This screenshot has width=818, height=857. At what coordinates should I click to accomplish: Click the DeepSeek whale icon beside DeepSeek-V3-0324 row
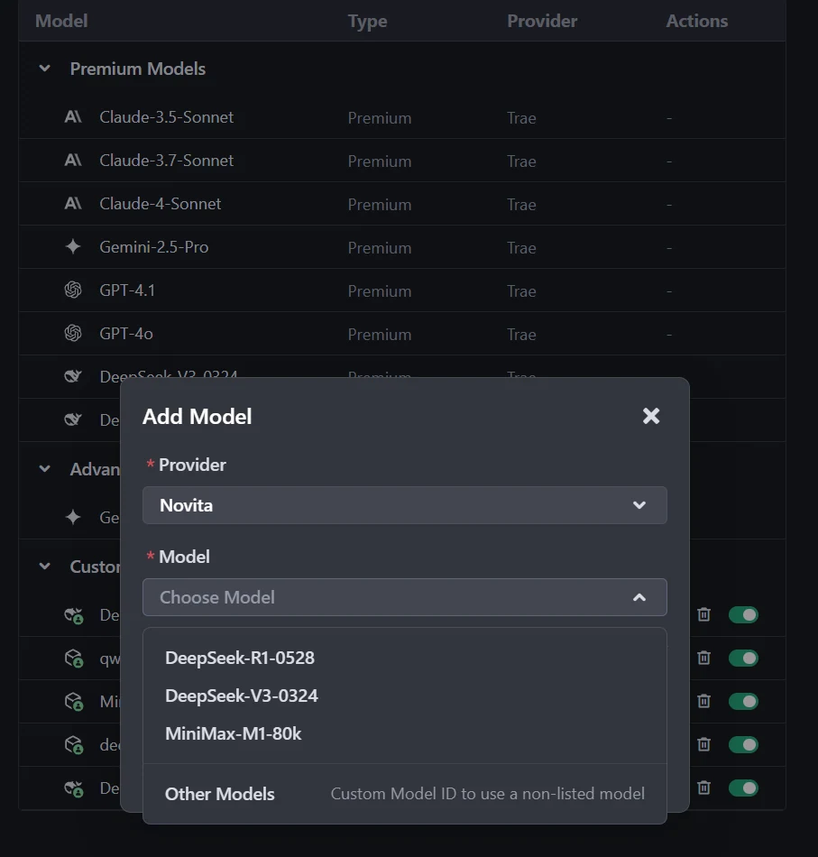73,376
